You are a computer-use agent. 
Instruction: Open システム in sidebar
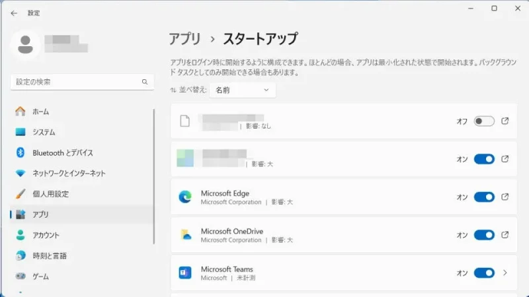[44, 132]
